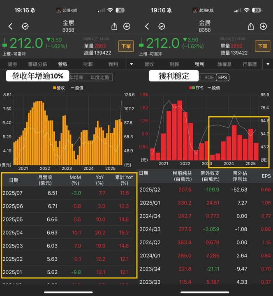Tap back arrow in left screen
The height and width of the screenshot is (296, 273).
pyautogui.click(x=11, y=26)
